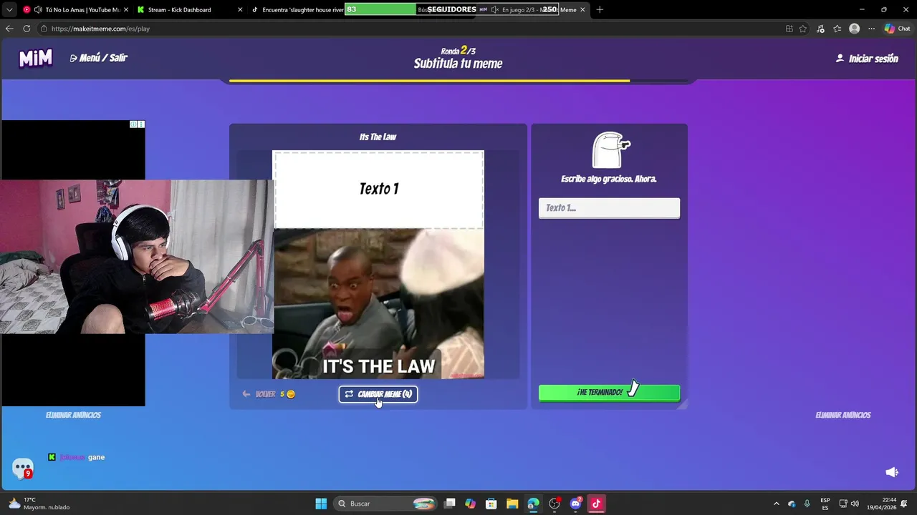
Task: Open the Windows Start menu
Action: pyautogui.click(x=321, y=504)
